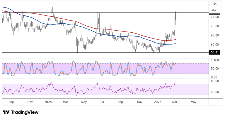
Task: Click the lower horizontal support line
Action: pyautogui.click(x=105, y=52)
